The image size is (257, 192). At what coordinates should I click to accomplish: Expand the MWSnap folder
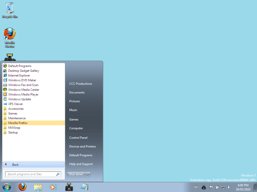(34, 127)
